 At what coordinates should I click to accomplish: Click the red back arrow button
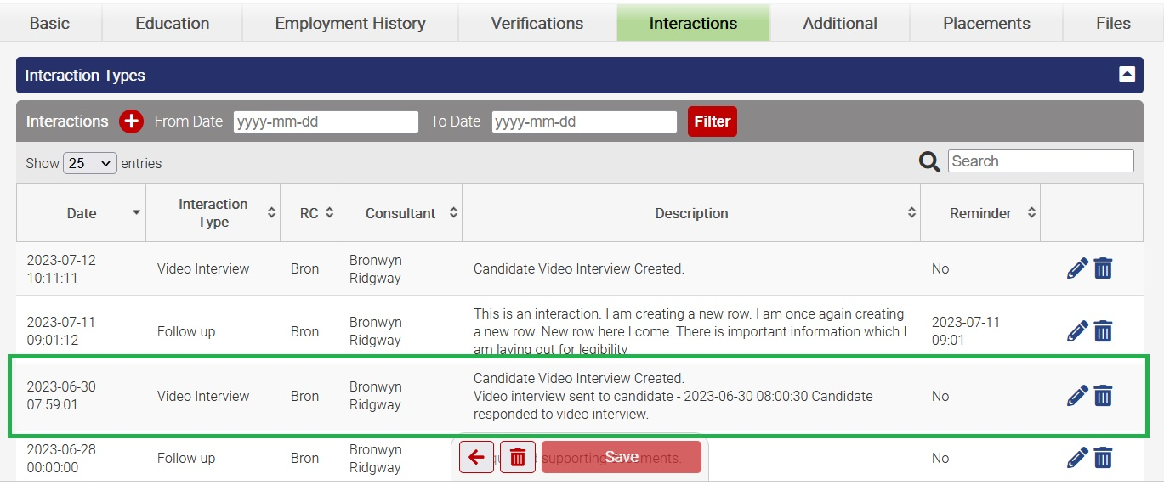(476, 458)
